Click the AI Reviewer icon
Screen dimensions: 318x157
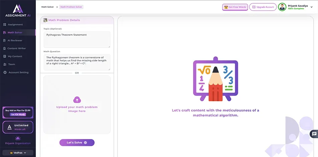pyautogui.click(x=5, y=41)
